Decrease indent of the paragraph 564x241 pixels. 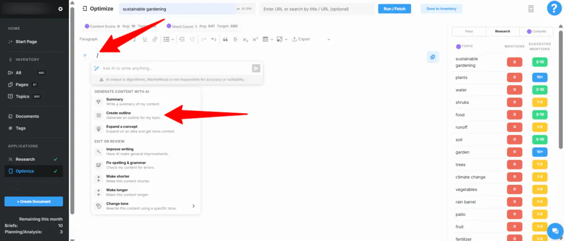click(192, 39)
